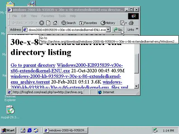
Task: Click the Internet zone status indicator
Action: [x=106, y=92]
